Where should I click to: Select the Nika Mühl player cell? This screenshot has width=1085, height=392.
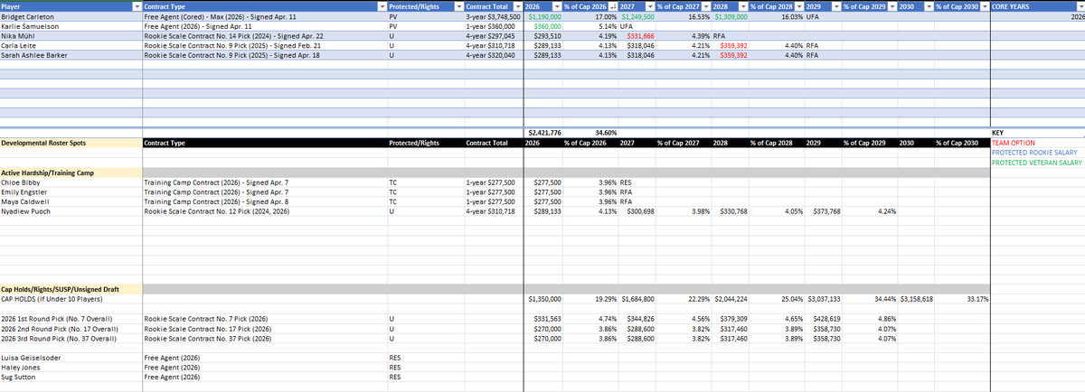click(71, 36)
